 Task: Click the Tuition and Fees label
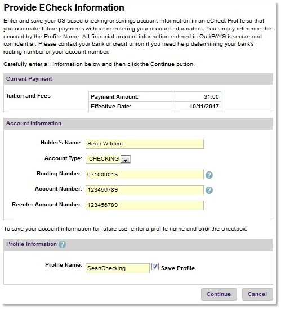pos(28,96)
